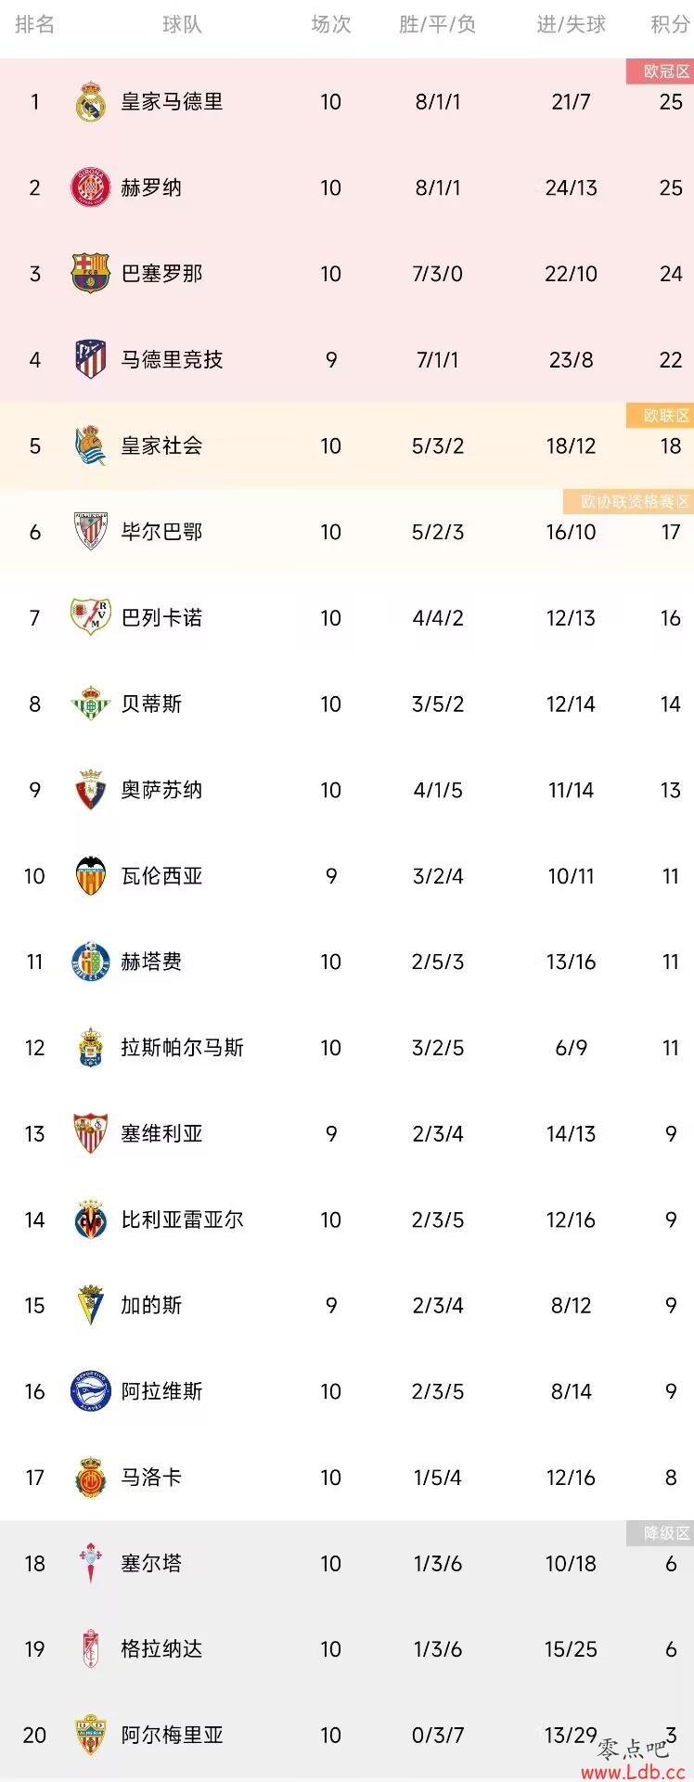Tap the Valencia bat crest icon
Viewport: 694px width, 1782px height.
click(91, 875)
